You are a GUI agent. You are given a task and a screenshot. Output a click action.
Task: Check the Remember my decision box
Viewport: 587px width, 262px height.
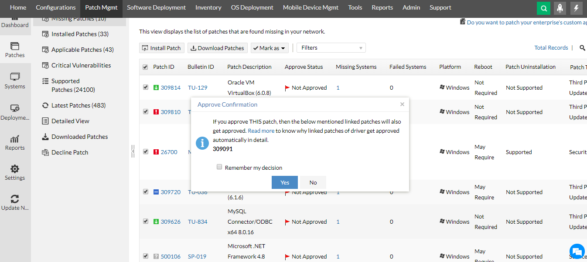219,167
